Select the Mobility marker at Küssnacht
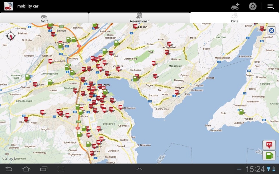The image size is (279, 174). (262, 29)
